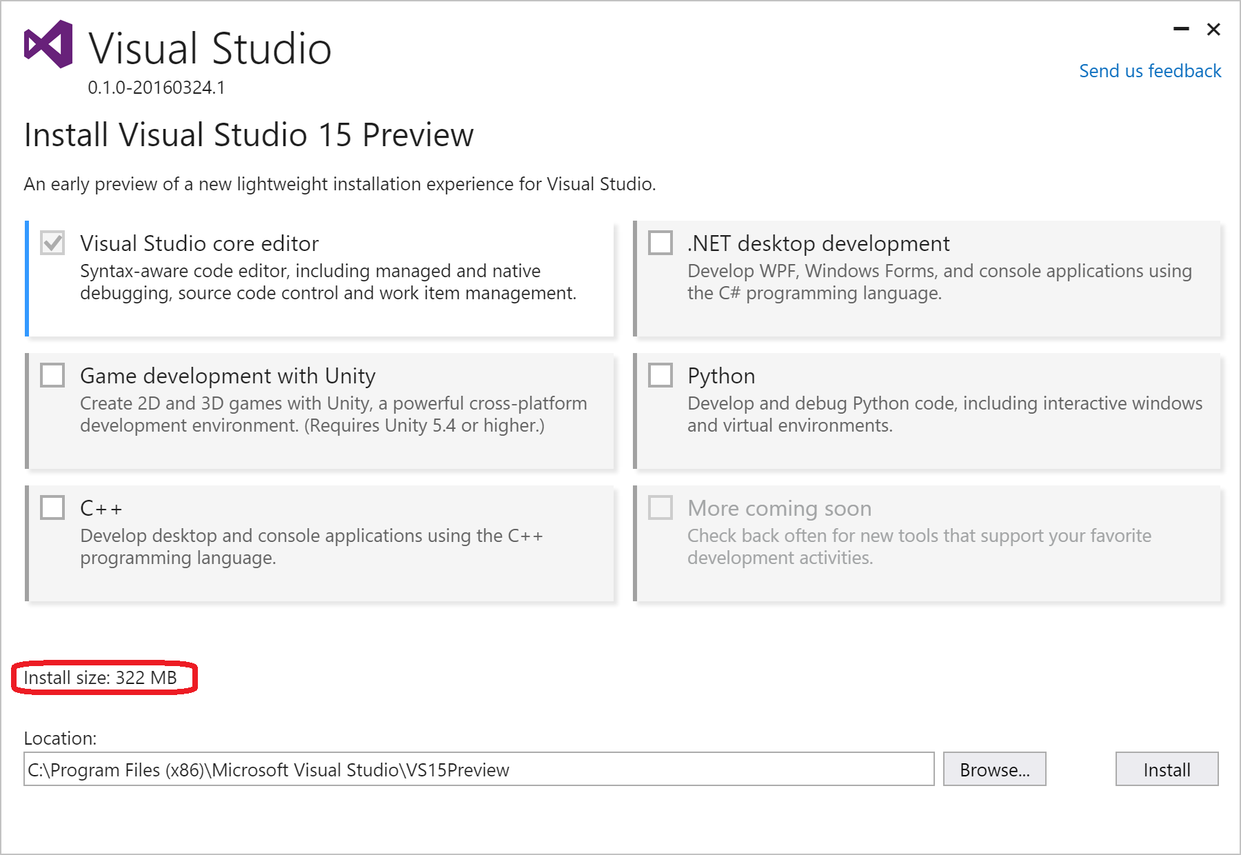Click the 'C++' workload title

tap(101, 508)
